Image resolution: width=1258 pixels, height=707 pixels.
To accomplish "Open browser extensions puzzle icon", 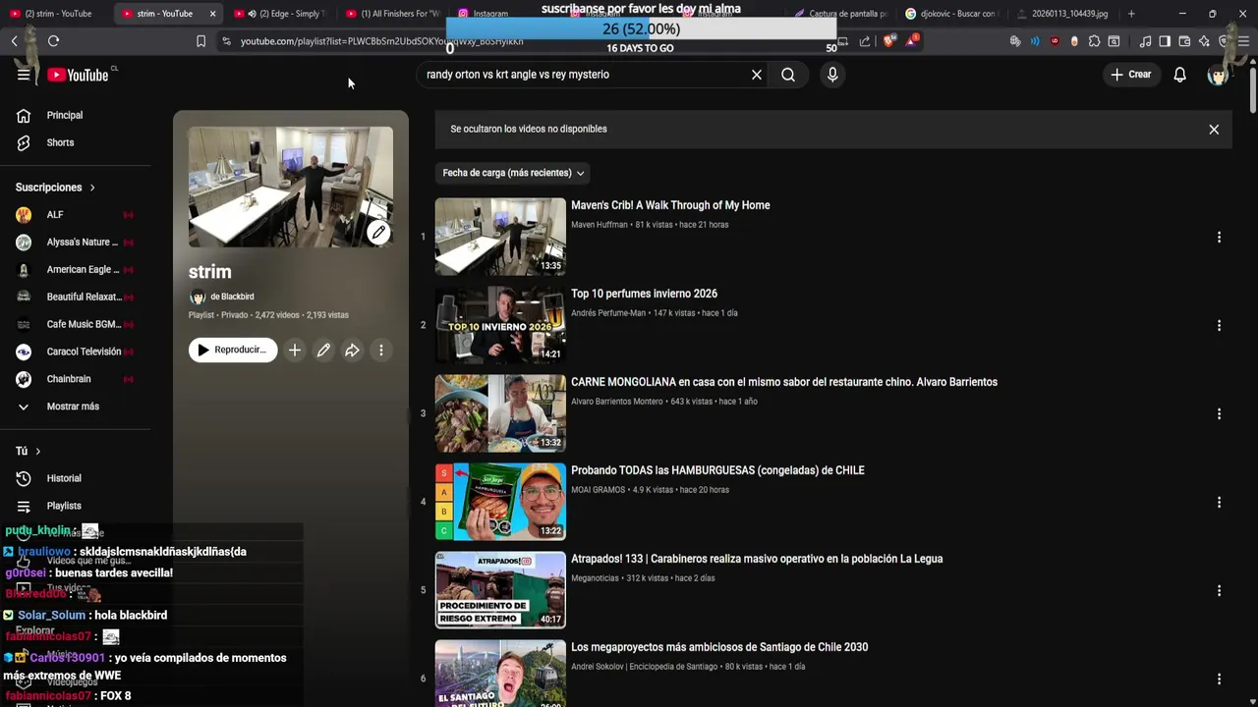I will click(x=1094, y=41).
